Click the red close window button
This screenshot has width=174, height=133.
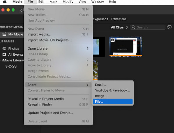click(3, 10)
